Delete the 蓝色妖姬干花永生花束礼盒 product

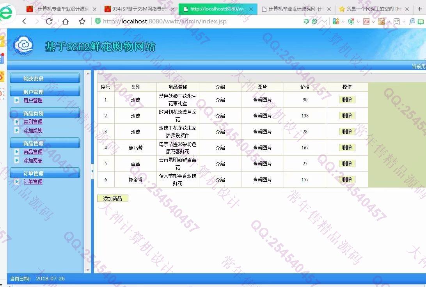[x=347, y=100]
